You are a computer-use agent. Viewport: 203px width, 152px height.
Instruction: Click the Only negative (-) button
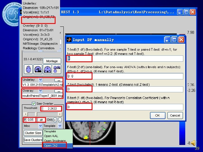[60, 120]
